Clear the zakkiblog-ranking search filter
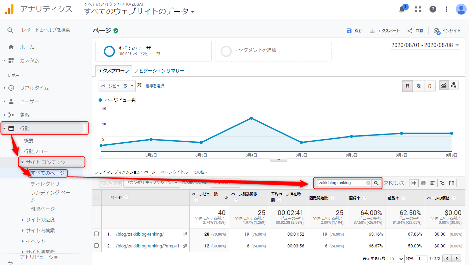 tap(368, 183)
